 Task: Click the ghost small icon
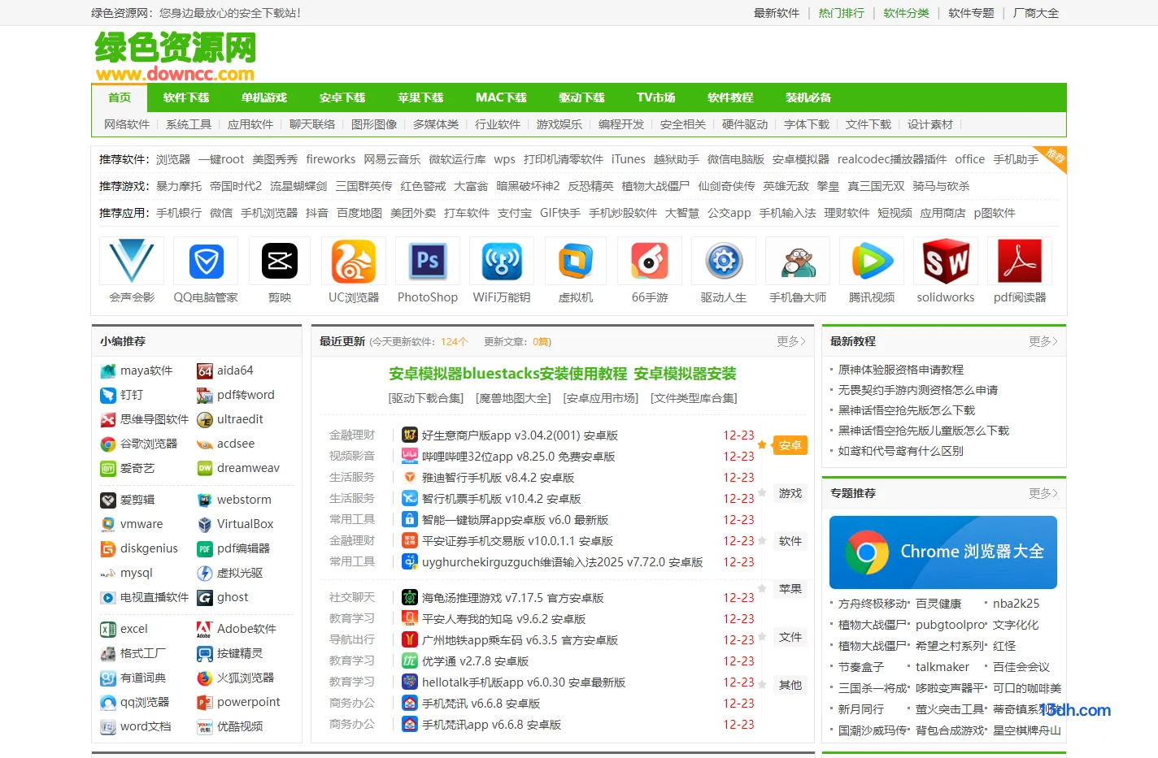205,598
